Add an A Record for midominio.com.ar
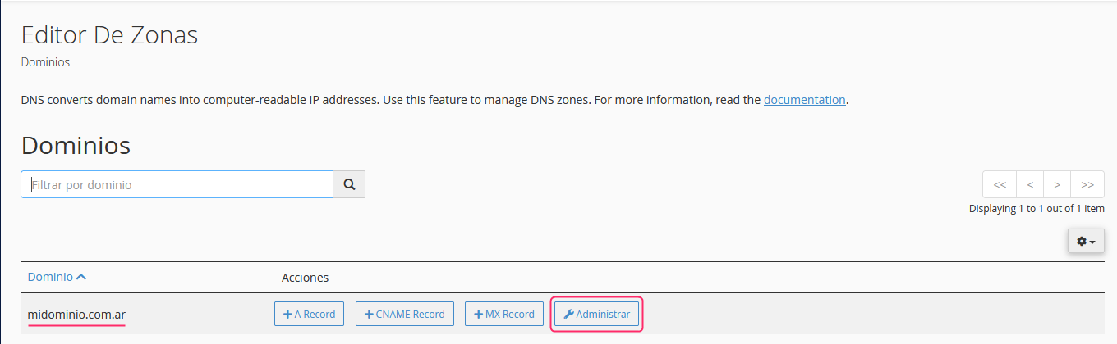1117x344 pixels. [x=310, y=314]
